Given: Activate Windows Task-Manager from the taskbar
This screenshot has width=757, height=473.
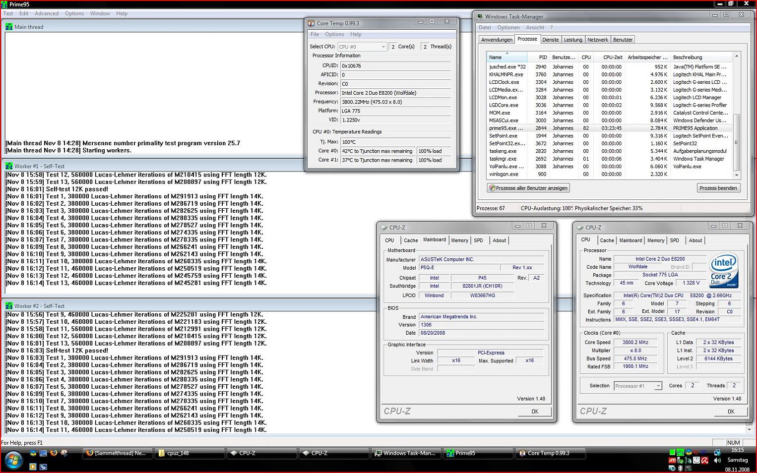Looking at the screenshot, I should click(x=406, y=453).
